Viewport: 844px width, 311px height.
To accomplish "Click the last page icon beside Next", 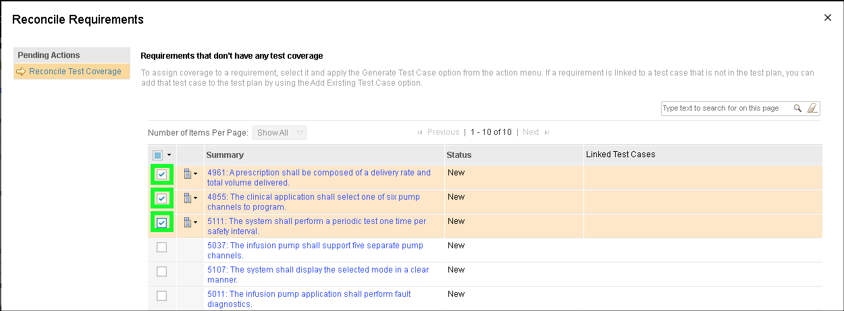I will pyautogui.click(x=547, y=132).
